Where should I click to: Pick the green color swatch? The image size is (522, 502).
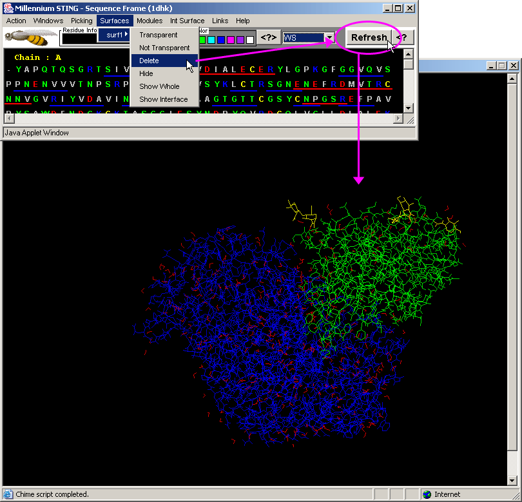[x=202, y=40]
